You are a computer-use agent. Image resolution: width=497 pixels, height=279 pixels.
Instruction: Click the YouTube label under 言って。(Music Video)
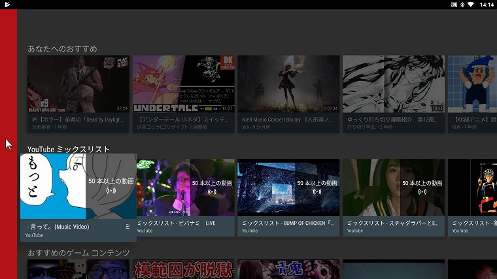coord(34,235)
